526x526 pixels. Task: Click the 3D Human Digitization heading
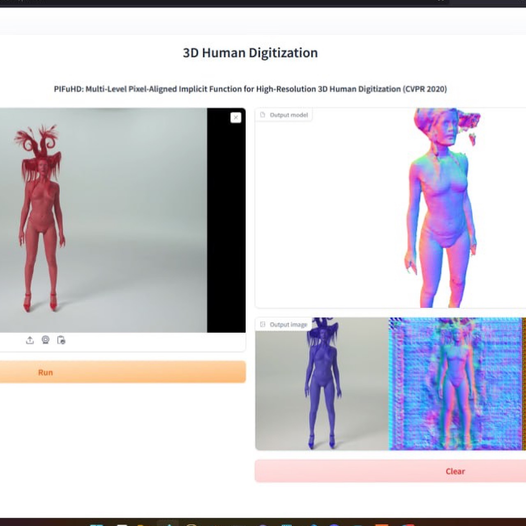pyautogui.click(x=250, y=53)
